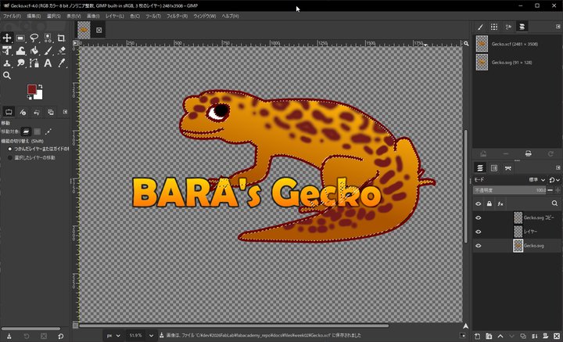Switch to the Undo History tab
563x342 pixels.
tap(37, 112)
